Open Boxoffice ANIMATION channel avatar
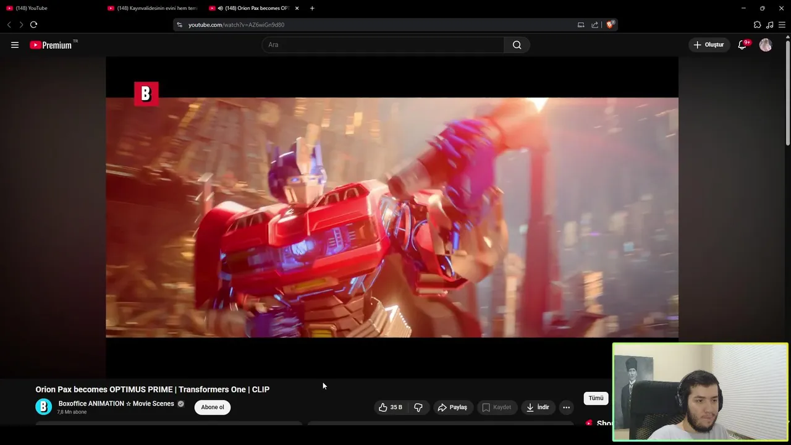 43,407
